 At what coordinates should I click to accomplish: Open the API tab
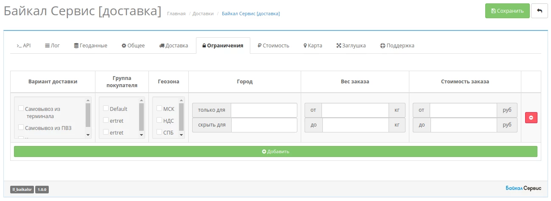[x=24, y=45]
